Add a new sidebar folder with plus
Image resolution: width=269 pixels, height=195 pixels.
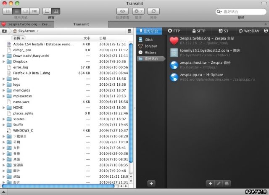tap(151, 184)
